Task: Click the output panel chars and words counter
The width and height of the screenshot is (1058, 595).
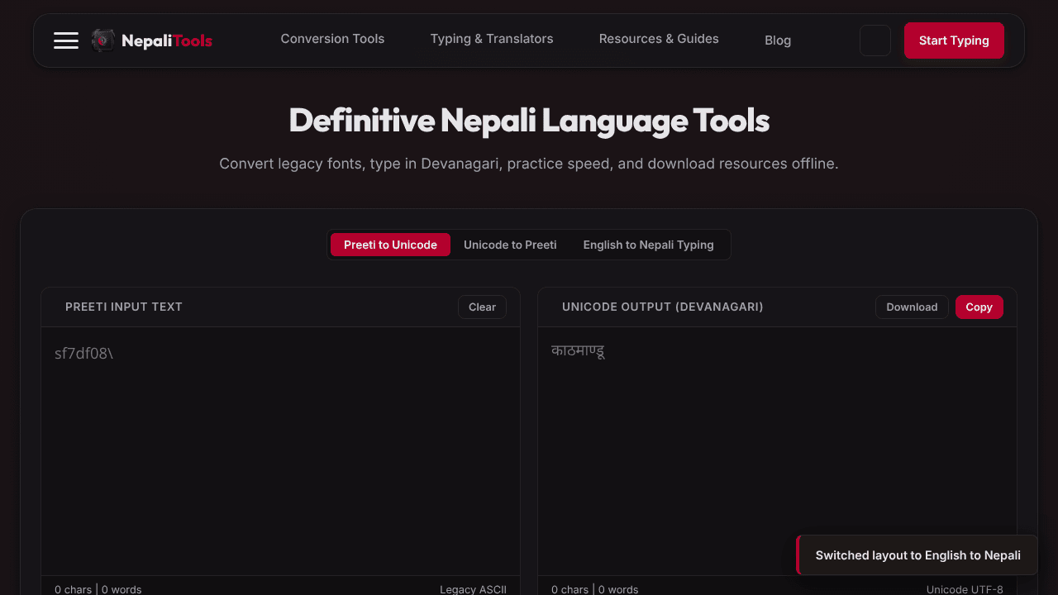Action: point(594,589)
